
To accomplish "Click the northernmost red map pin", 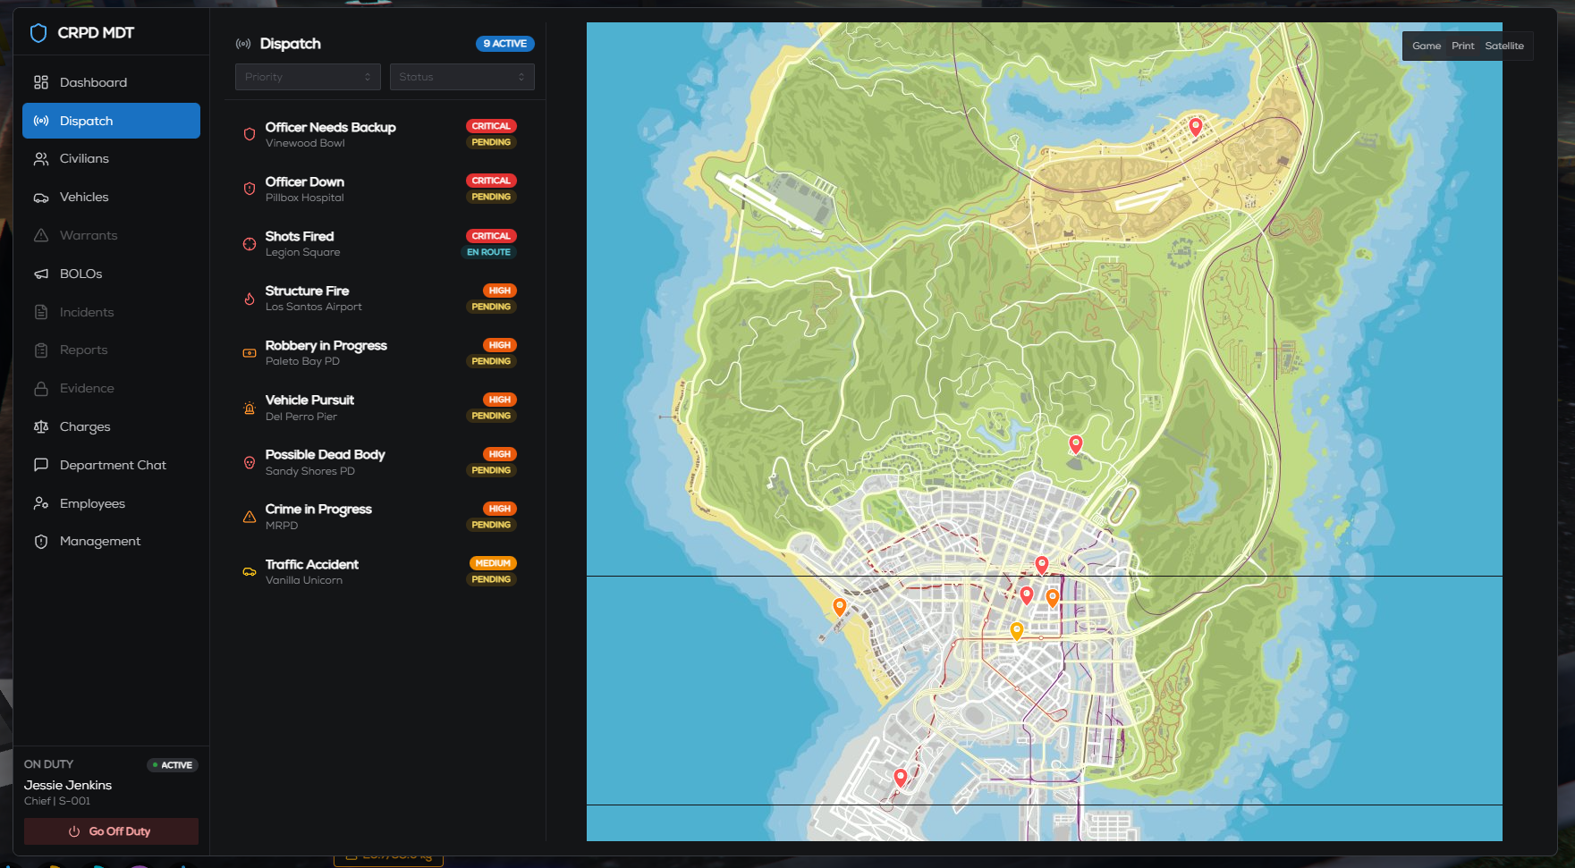I will 1196,127.
